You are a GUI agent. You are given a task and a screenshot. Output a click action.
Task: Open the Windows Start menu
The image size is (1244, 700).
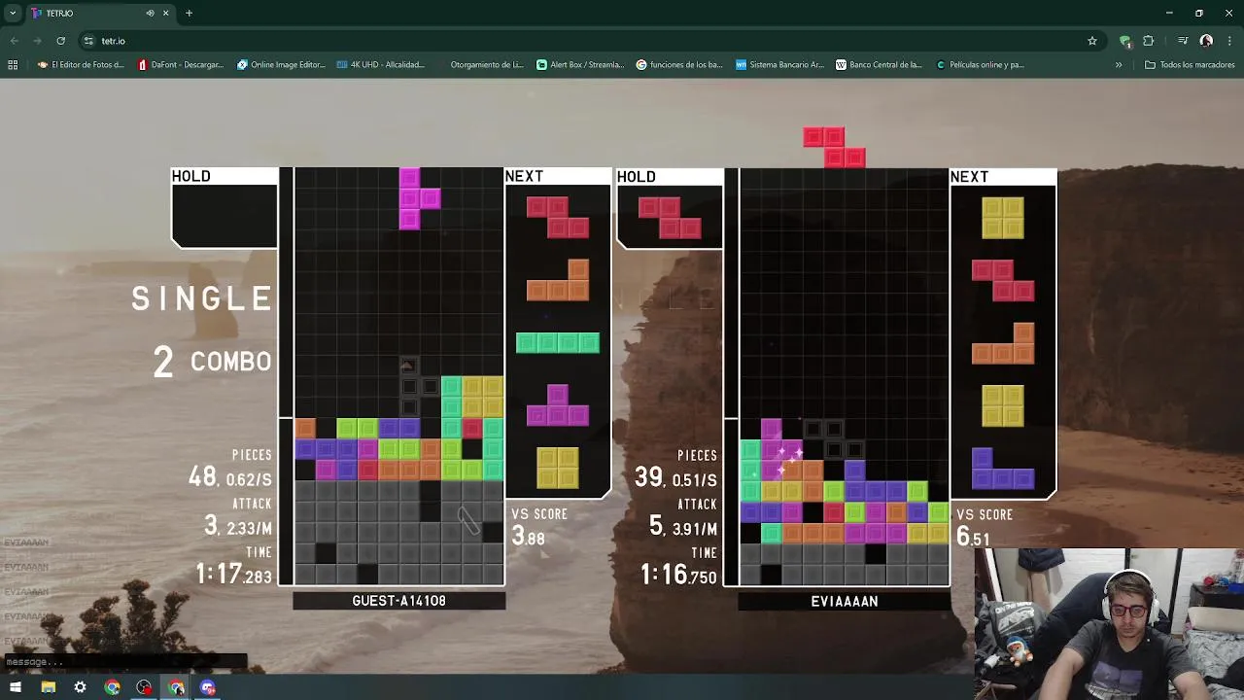pyautogui.click(x=16, y=687)
